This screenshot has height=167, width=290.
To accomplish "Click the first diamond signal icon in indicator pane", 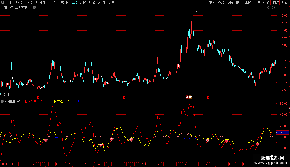I will (x=46, y=141).
